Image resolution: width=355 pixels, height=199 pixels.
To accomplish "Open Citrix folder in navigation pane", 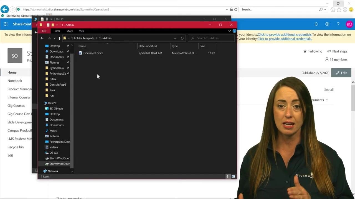I will 53,79.
